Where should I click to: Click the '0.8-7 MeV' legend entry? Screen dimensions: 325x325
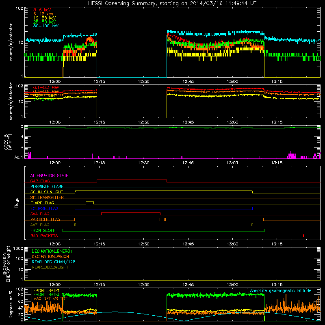(x=45, y=95)
